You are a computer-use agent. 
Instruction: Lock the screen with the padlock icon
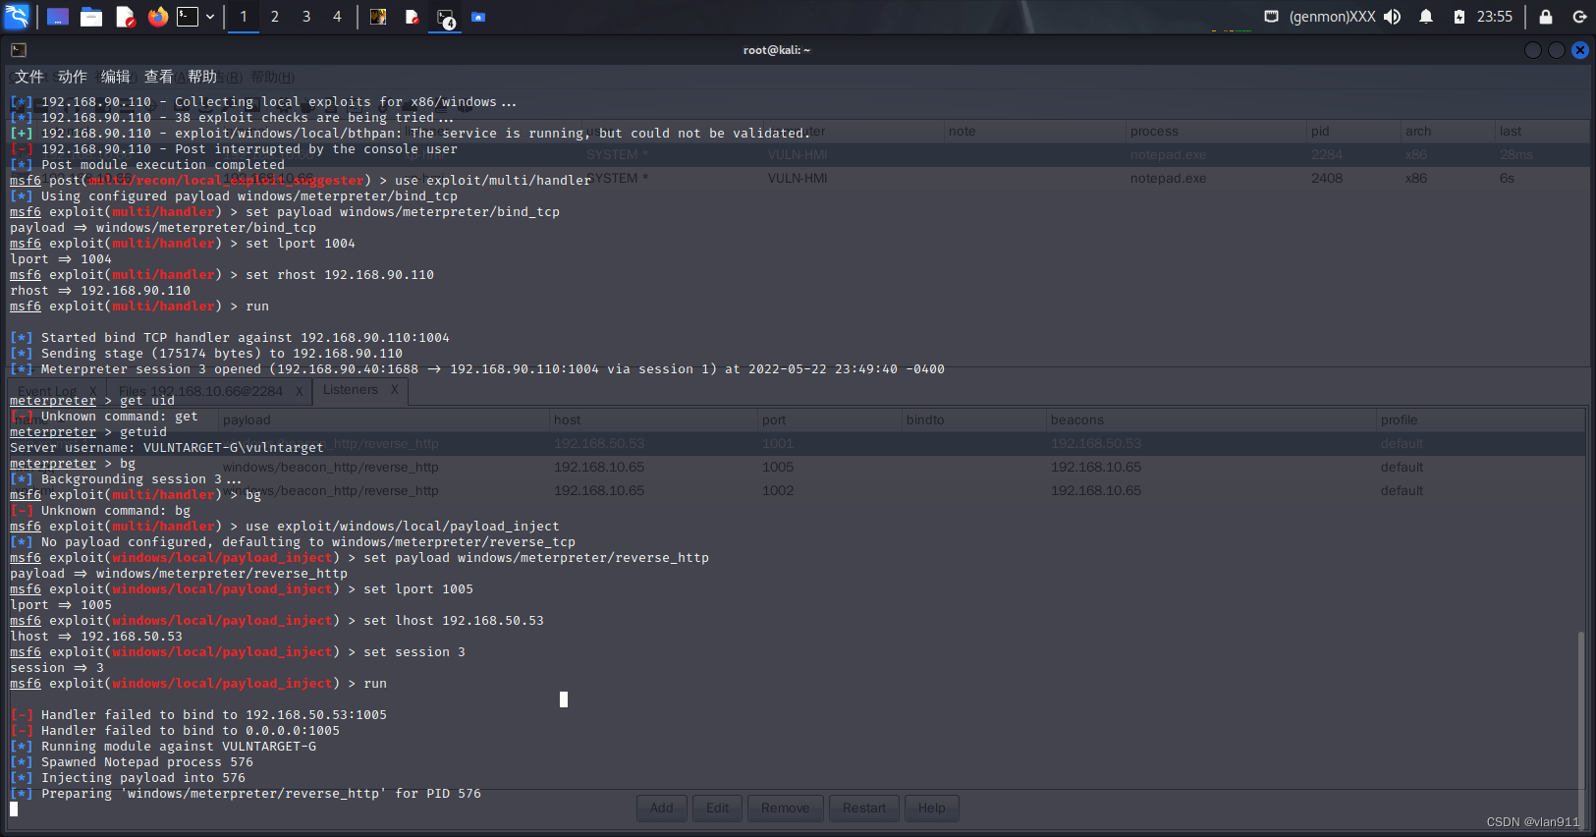point(1546,17)
